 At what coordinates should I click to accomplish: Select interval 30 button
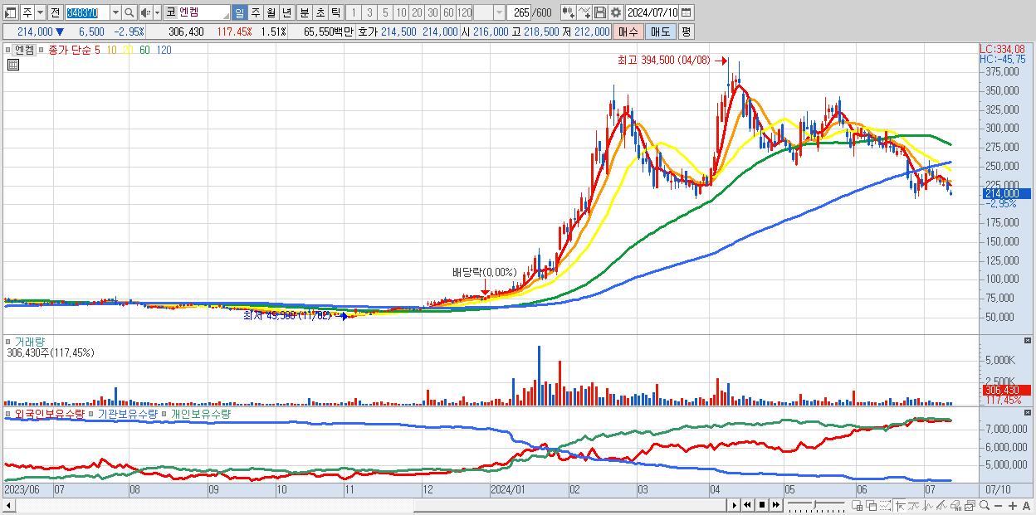pyautogui.click(x=432, y=12)
